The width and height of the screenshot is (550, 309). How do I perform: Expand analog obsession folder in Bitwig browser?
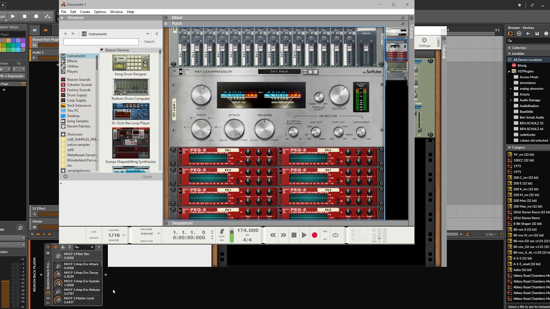click(511, 88)
